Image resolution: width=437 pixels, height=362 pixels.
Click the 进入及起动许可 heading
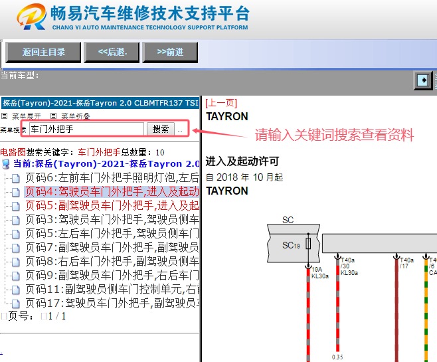[x=242, y=161]
